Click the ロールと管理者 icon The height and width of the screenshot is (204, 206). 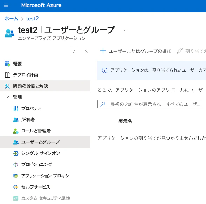(x=16, y=131)
